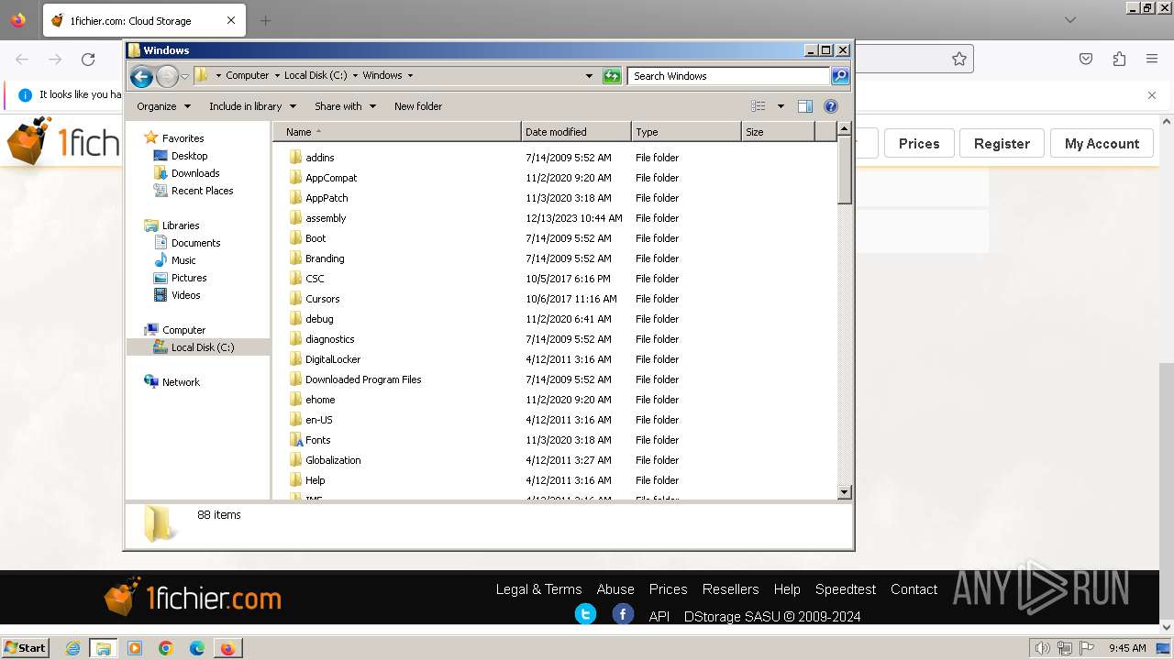Launch Internet Explorer from taskbar

coord(72,648)
